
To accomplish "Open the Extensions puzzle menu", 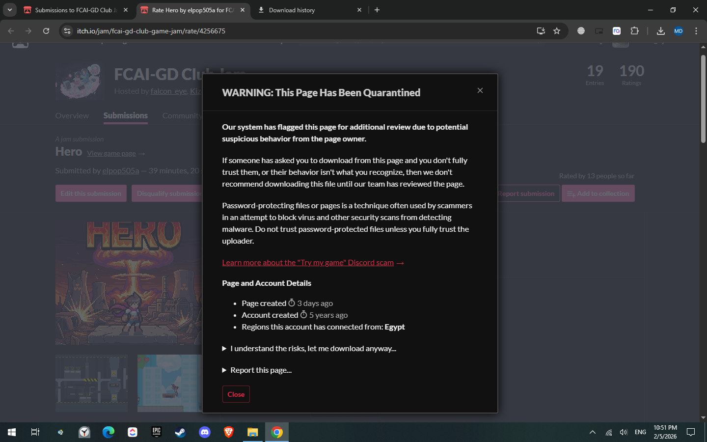I will (x=634, y=31).
